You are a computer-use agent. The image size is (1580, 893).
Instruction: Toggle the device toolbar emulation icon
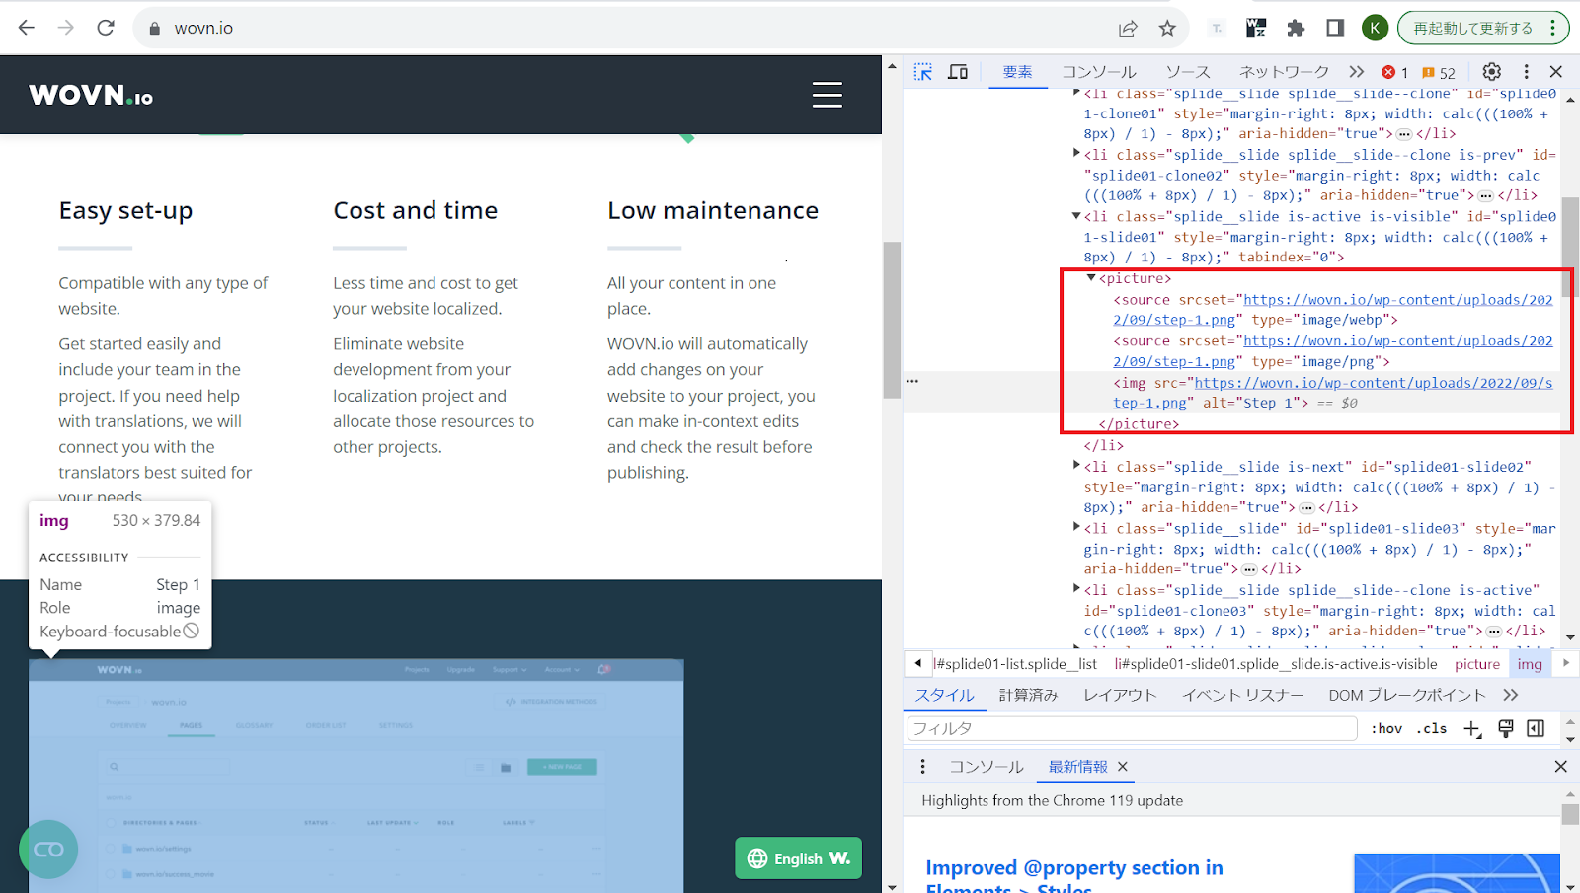tap(958, 72)
